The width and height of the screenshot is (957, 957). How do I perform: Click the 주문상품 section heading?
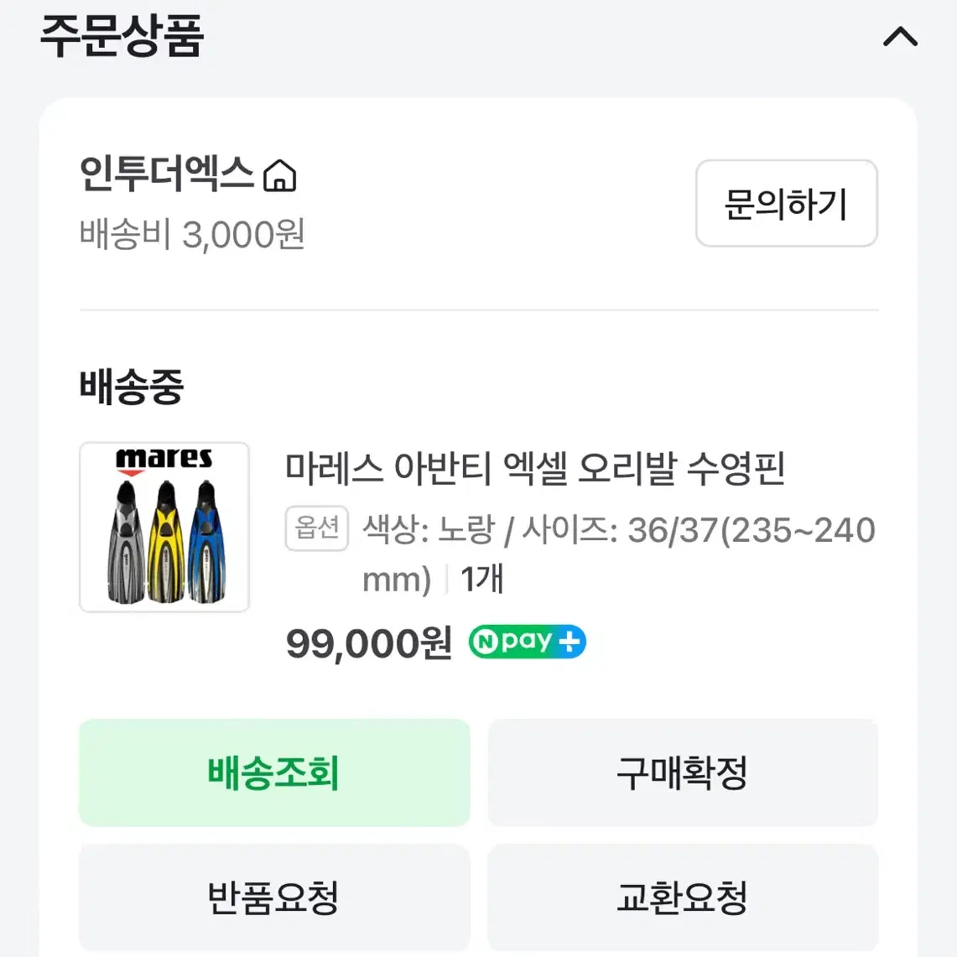(x=122, y=36)
